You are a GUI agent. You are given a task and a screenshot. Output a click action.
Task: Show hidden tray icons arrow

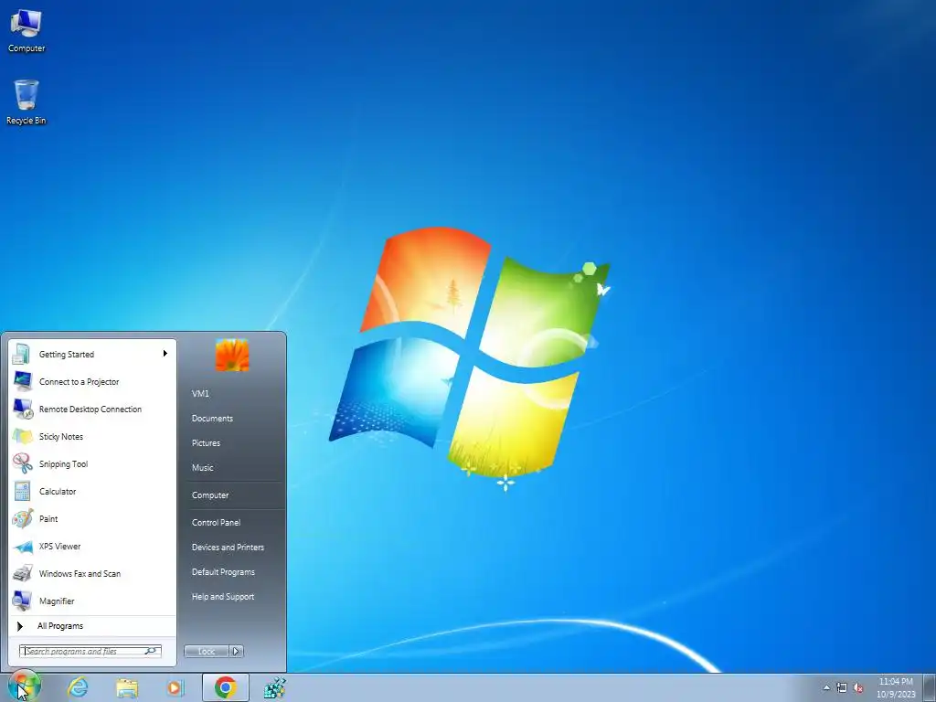pos(826,687)
